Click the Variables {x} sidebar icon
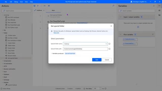Image resolution: width=162 pixels, height=91 pixels. (x=159, y=6)
